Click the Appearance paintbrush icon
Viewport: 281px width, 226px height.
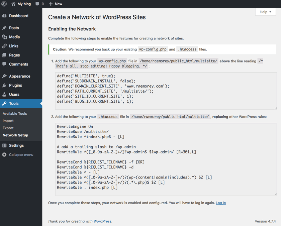pos(4,76)
